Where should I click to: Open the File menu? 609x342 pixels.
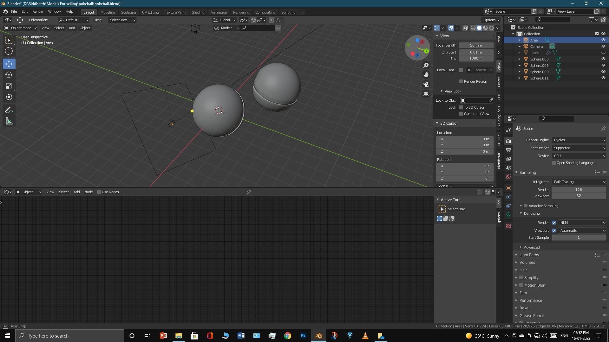(x=14, y=11)
